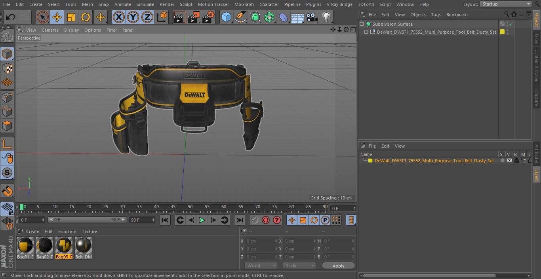Open the Sculpt menu
The width and height of the screenshot is (541, 279).
tap(186, 4)
